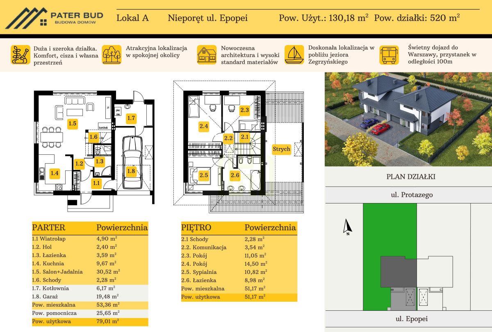Select room label 2.6 upper bathroom
The image size is (492, 332).
(235, 175)
